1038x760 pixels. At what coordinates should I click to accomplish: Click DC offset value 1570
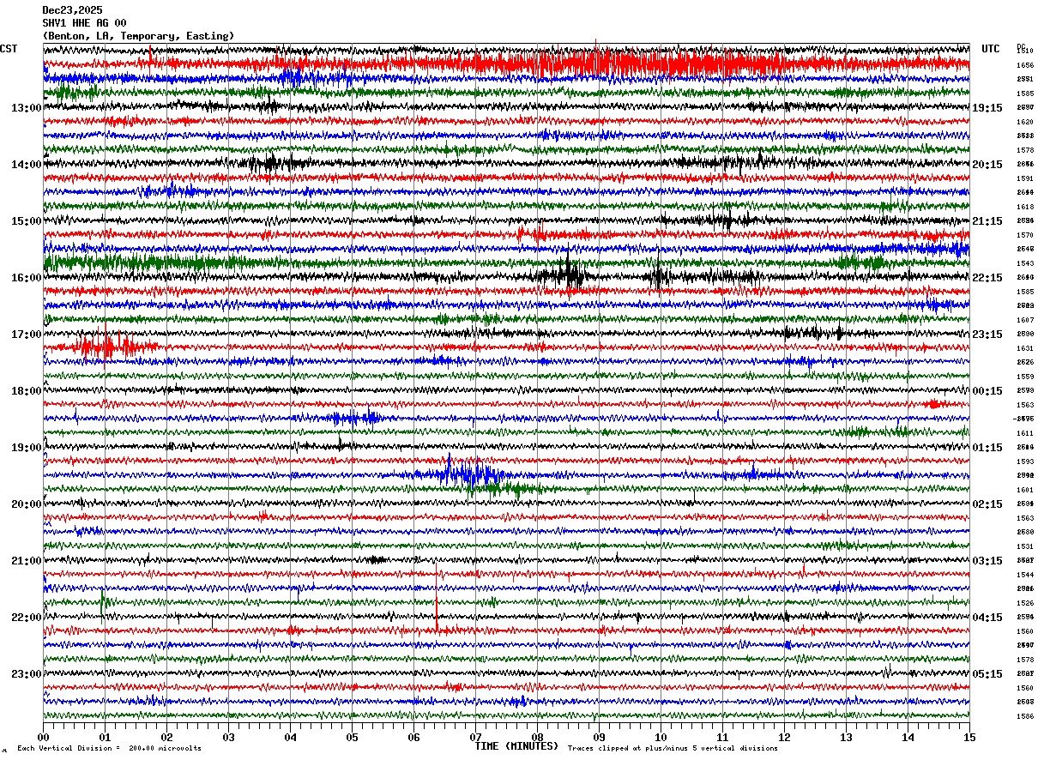pyautogui.click(x=1025, y=235)
